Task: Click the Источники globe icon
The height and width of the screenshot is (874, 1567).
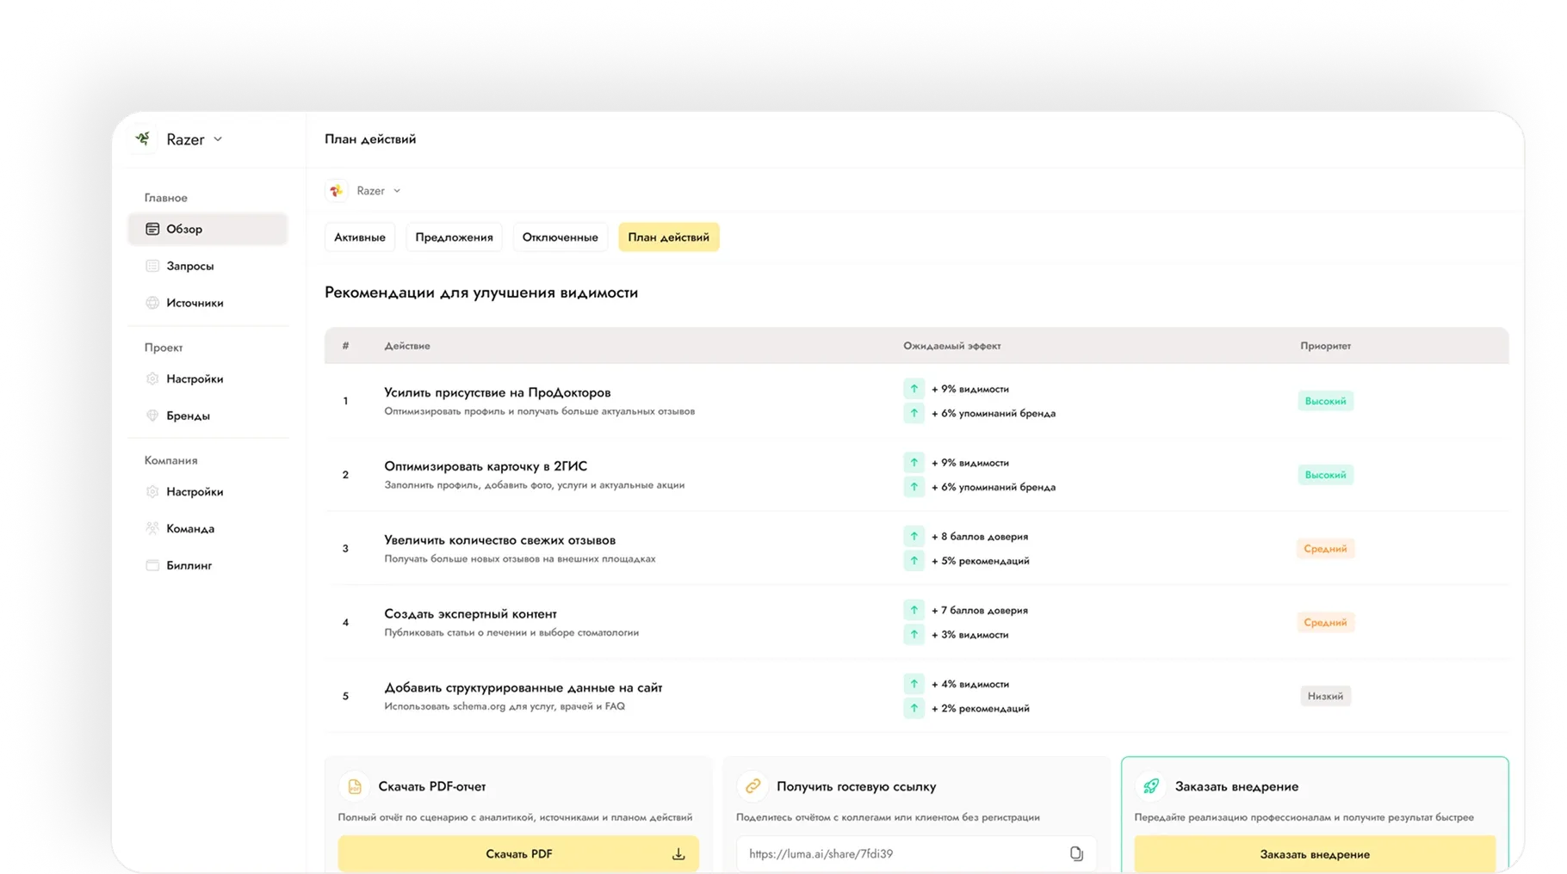Action: tap(152, 303)
